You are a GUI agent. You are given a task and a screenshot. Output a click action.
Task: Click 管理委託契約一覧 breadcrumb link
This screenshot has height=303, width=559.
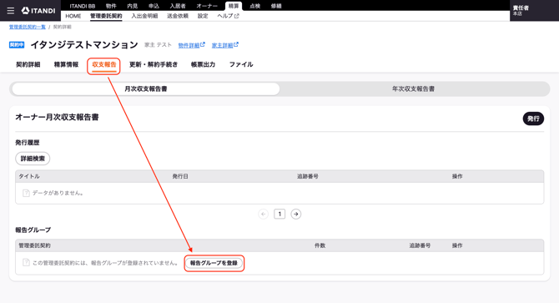[x=28, y=27]
